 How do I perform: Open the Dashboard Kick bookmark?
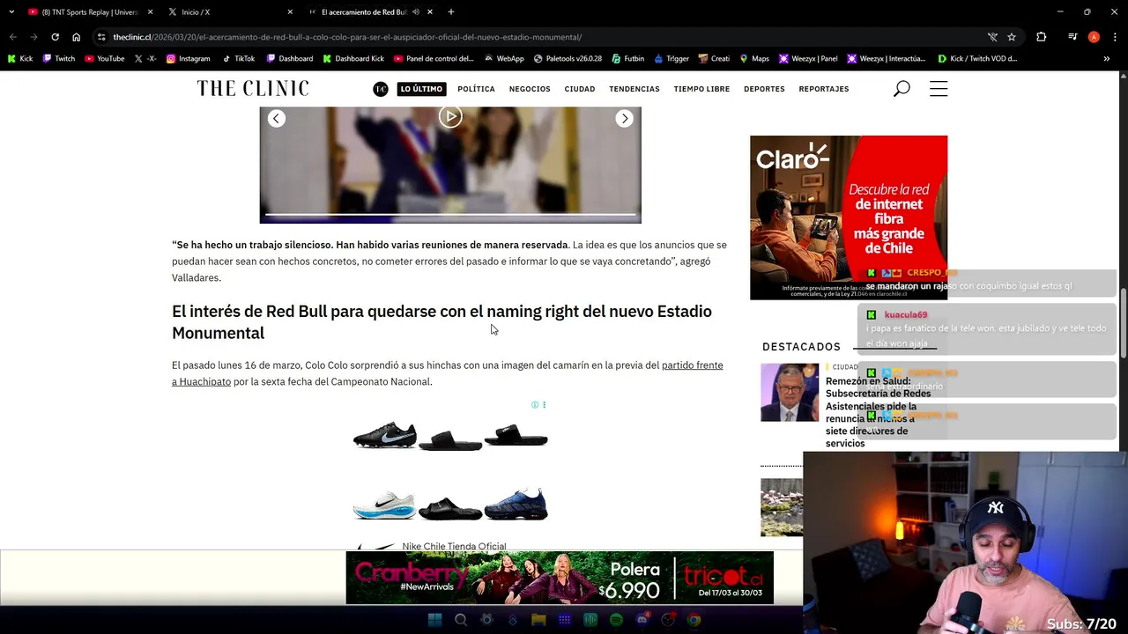click(x=353, y=59)
